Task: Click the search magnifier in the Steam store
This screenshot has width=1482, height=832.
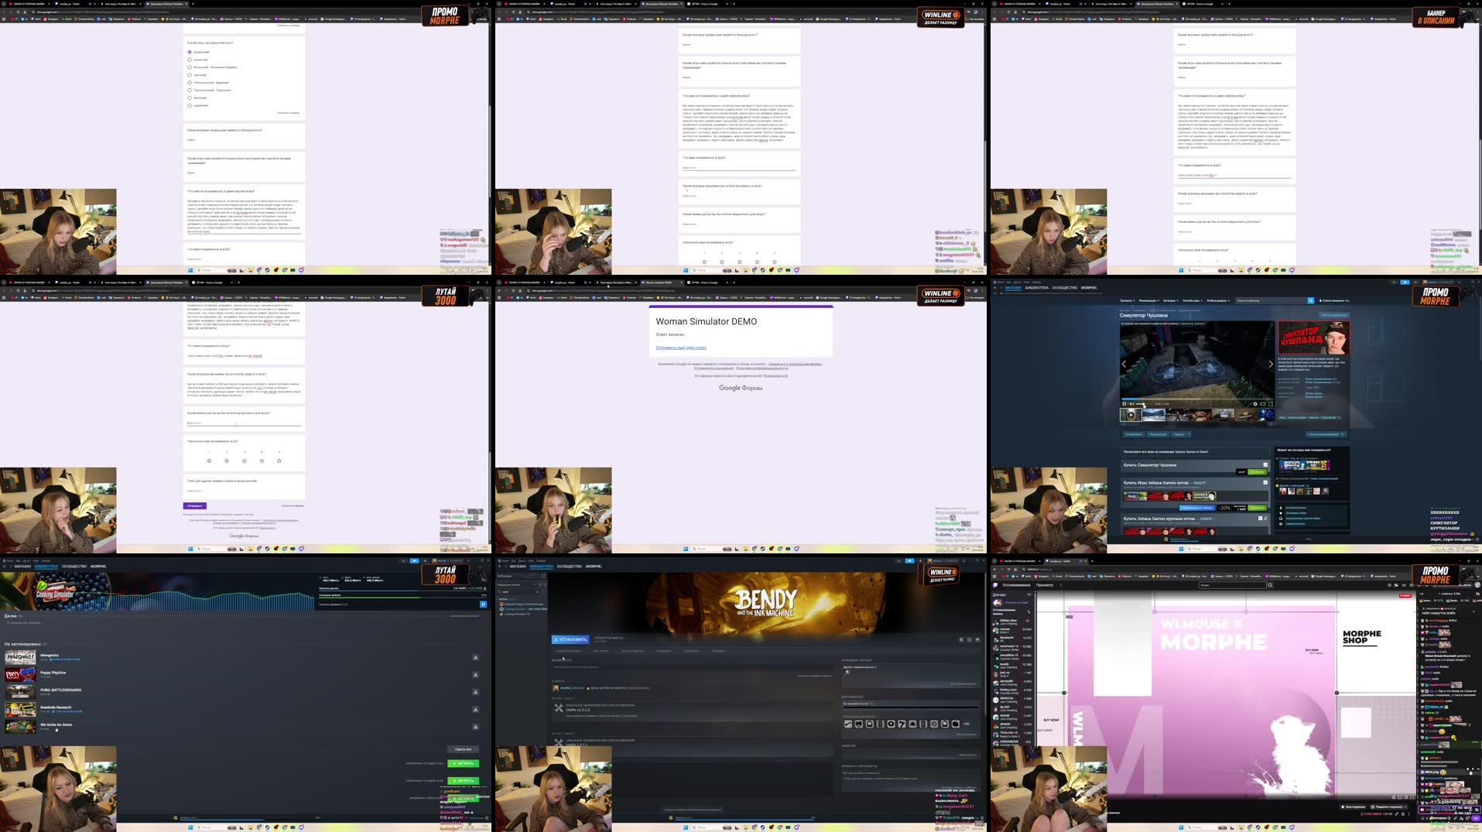Action: tap(1310, 300)
